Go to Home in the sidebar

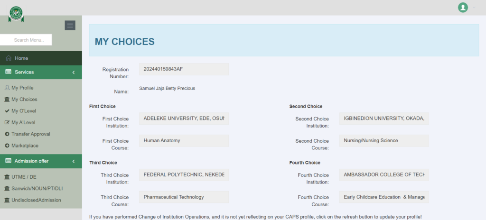[x=41, y=58]
